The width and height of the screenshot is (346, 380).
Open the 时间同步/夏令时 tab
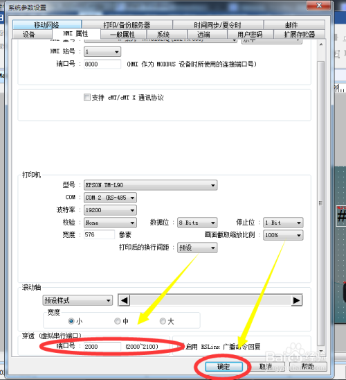(x=217, y=25)
